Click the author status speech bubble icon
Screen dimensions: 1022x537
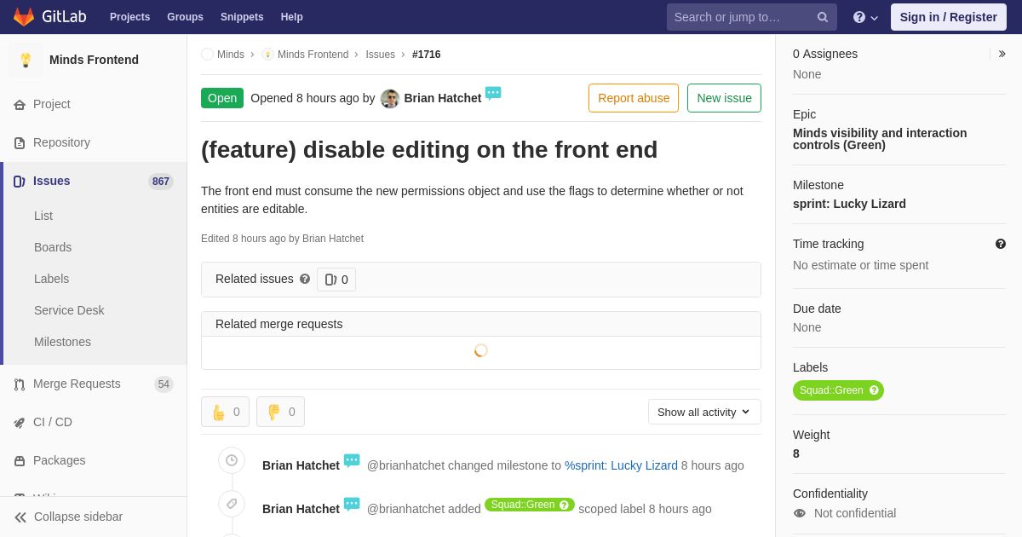click(x=493, y=94)
